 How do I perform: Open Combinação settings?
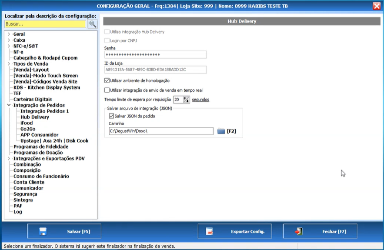[27, 164]
